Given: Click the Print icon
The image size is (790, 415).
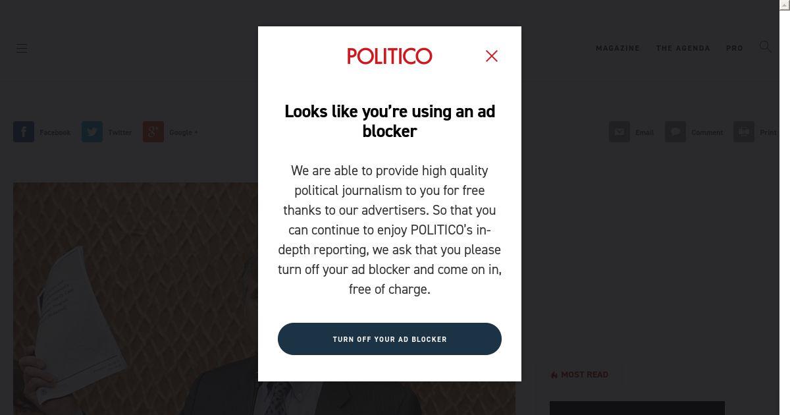Looking at the screenshot, I should point(744,132).
